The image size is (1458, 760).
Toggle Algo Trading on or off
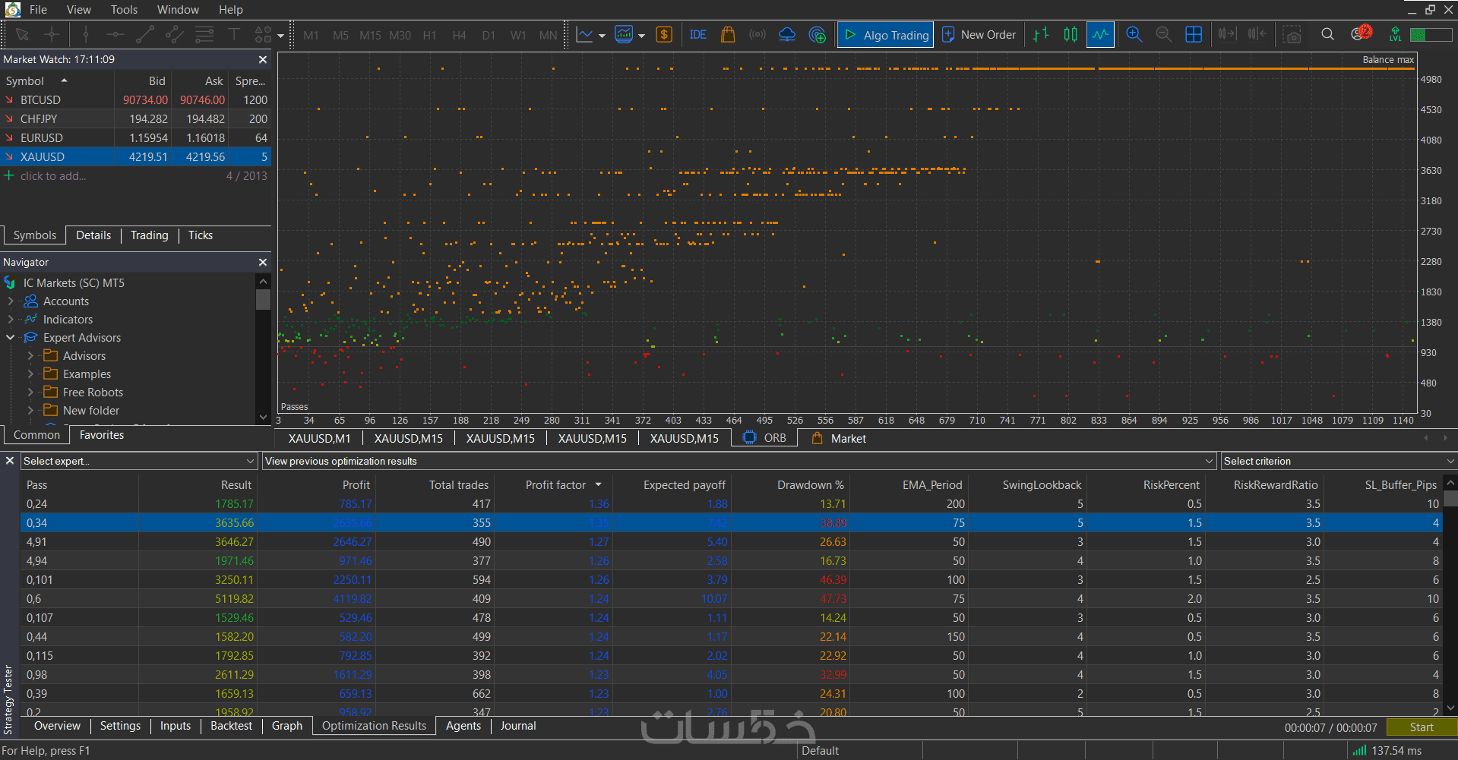(886, 35)
